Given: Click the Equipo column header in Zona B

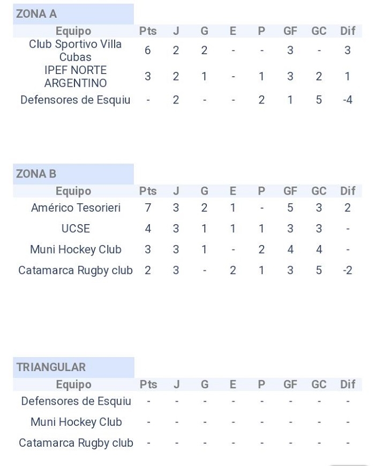Looking at the screenshot, I should (73, 191).
